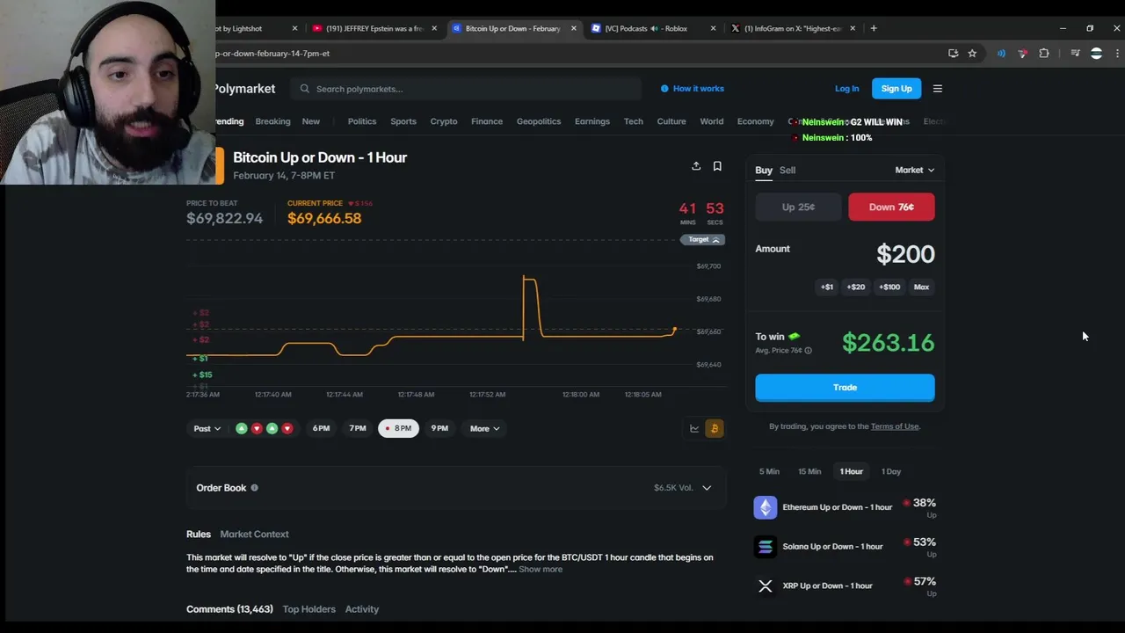Switch to the Buy side
The height and width of the screenshot is (633, 1125).
764,171
